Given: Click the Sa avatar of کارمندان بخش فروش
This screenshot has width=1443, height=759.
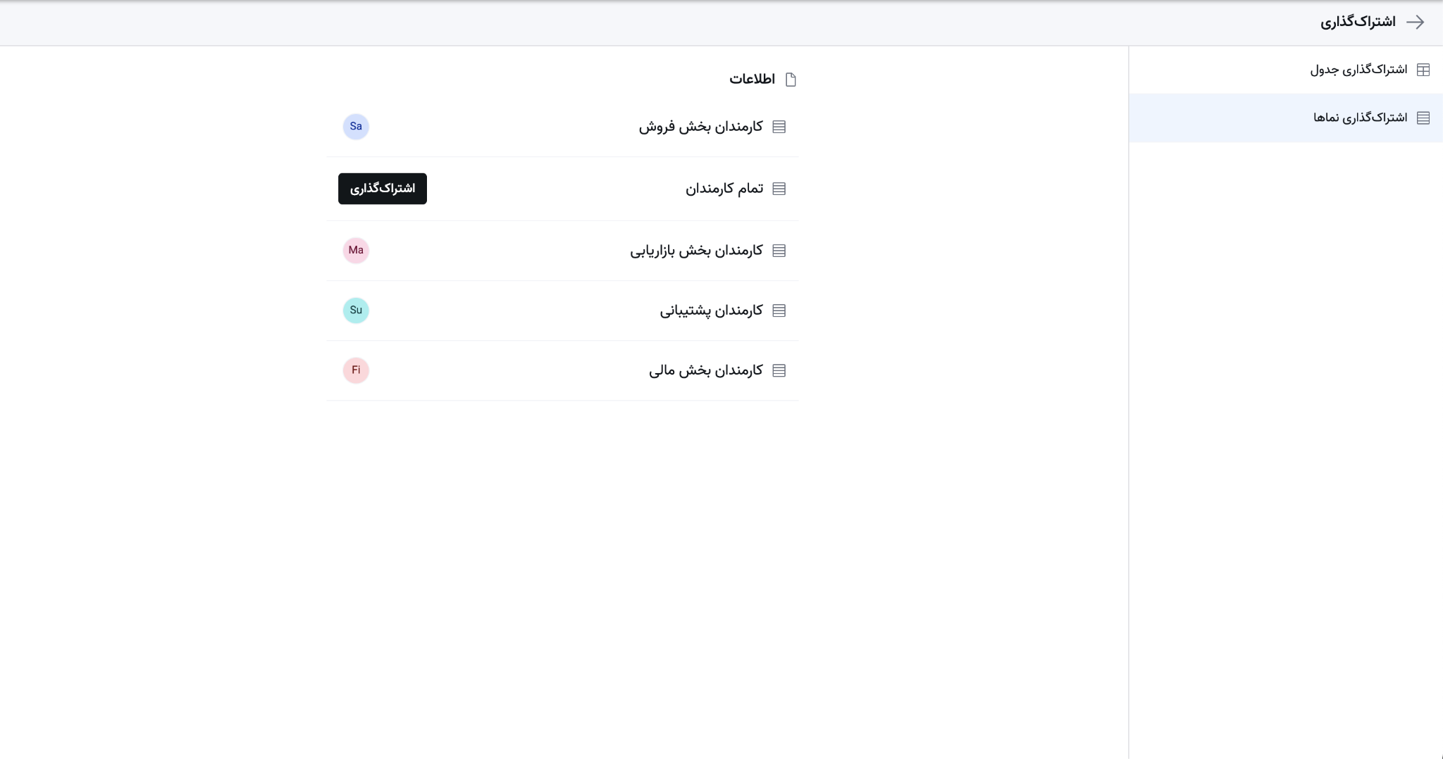Looking at the screenshot, I should 356,126.
